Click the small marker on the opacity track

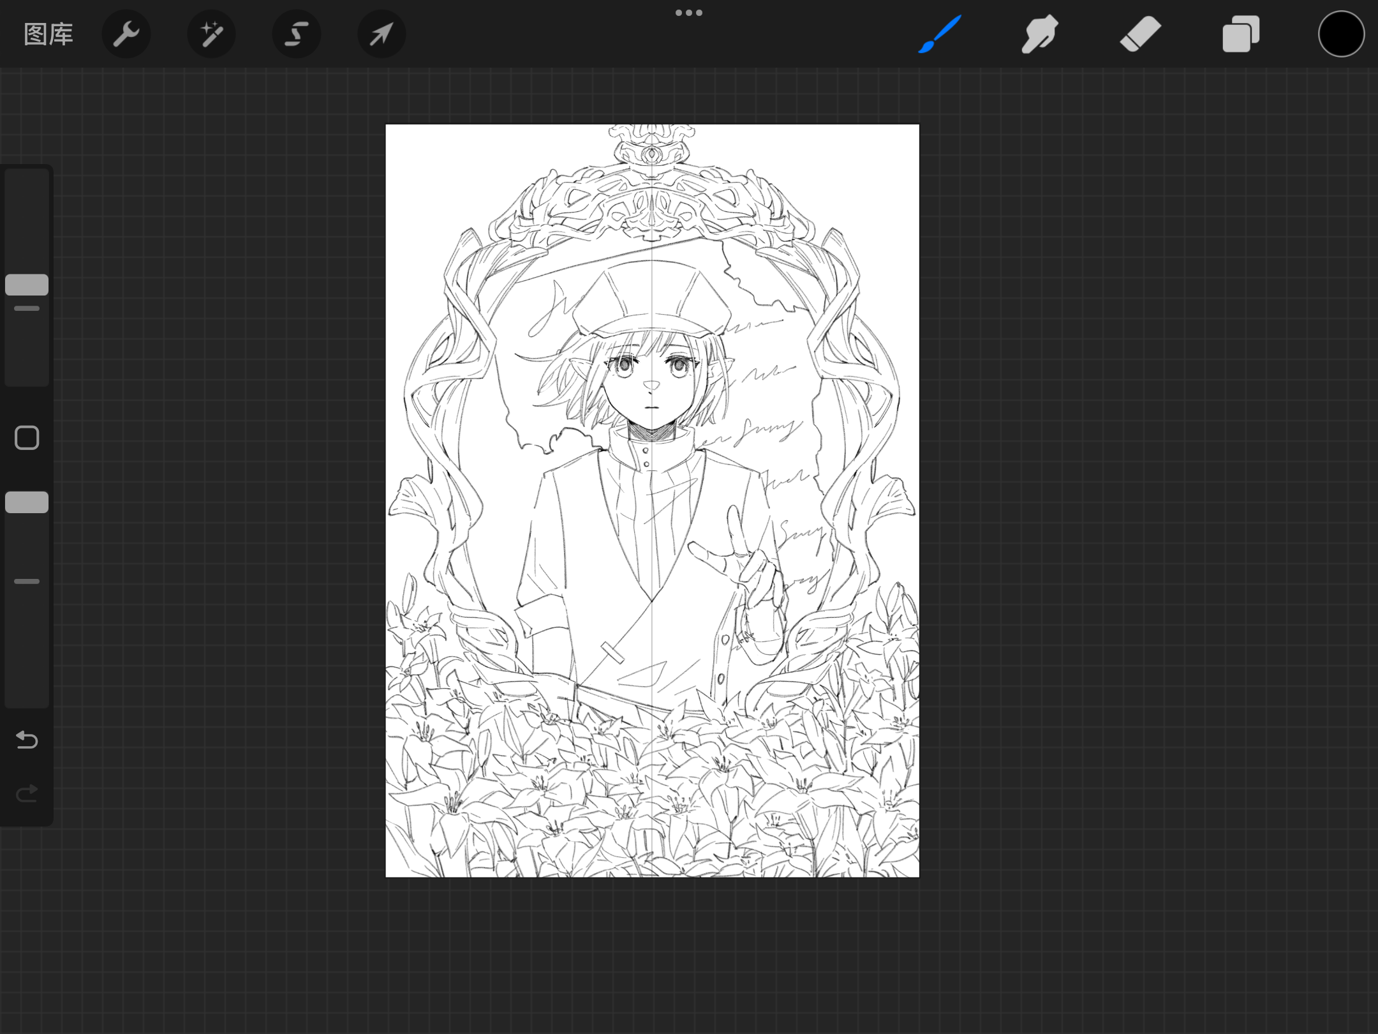coord(27,581)
